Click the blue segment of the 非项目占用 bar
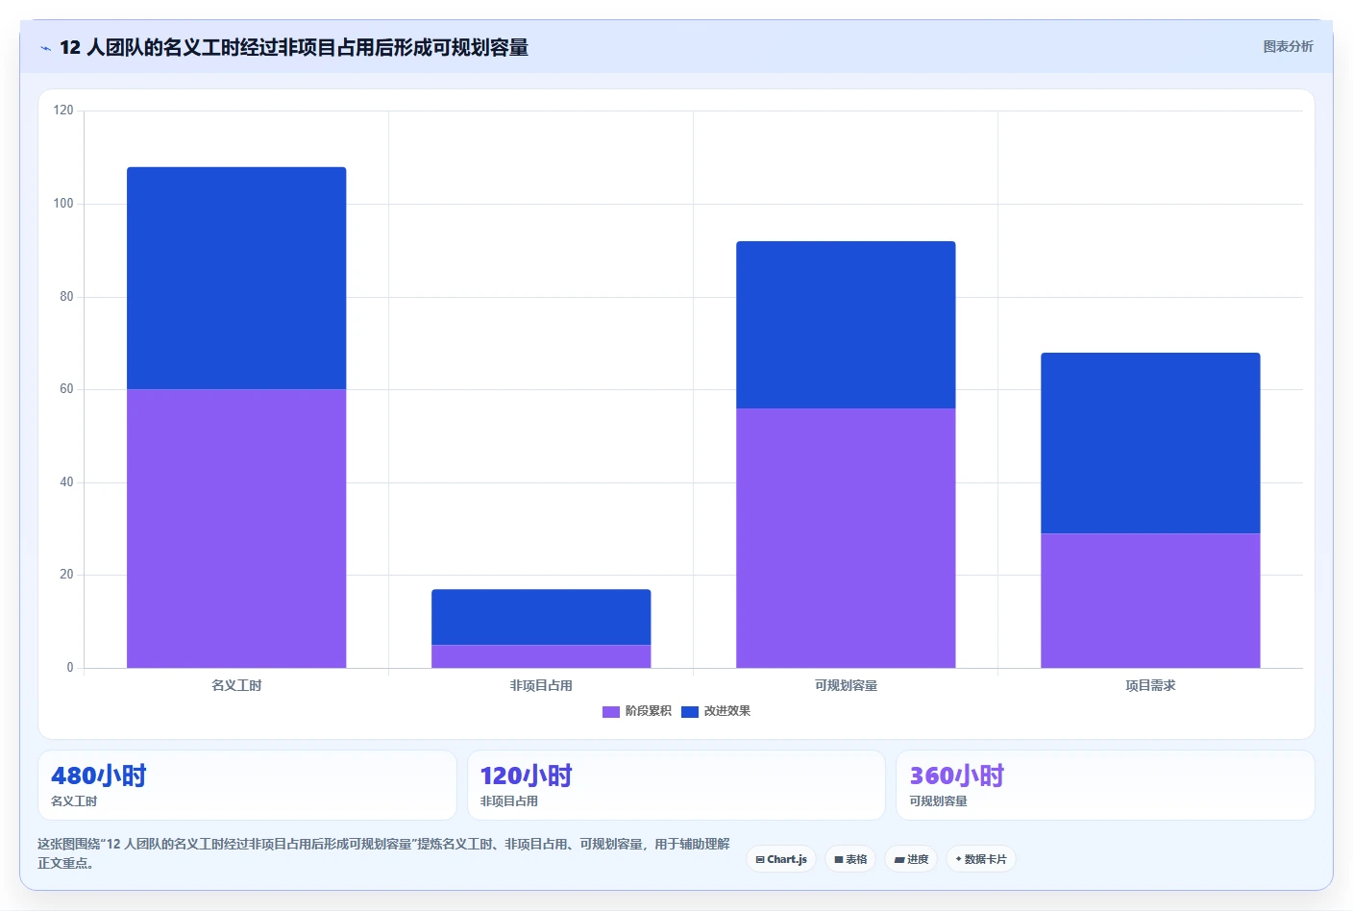Image resolution: width=1353 pixels, height=911 pixels. 541,617
